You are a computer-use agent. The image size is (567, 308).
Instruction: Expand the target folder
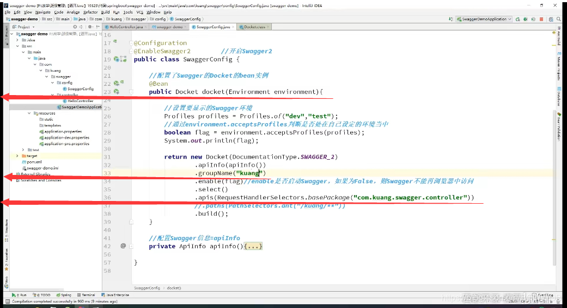tap(17, 156)
